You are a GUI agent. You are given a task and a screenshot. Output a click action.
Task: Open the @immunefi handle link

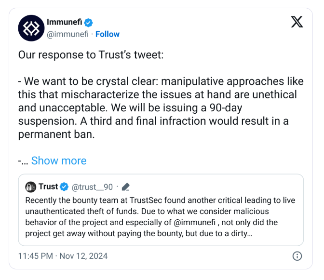click(67, 34)
